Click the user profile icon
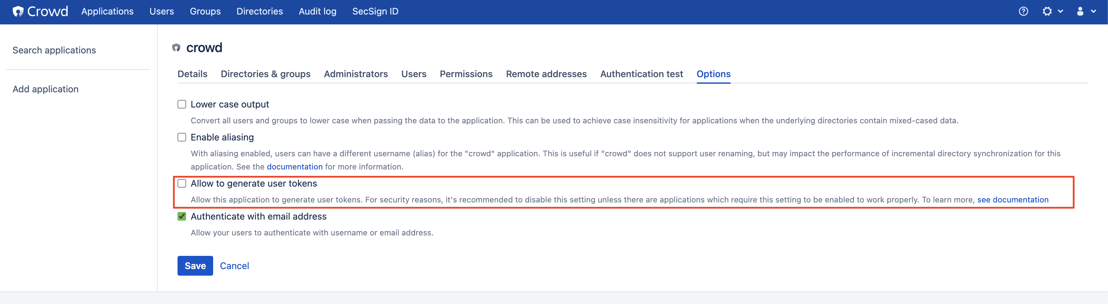Viewport: 1108px width, 304px height. (1080, 11)
